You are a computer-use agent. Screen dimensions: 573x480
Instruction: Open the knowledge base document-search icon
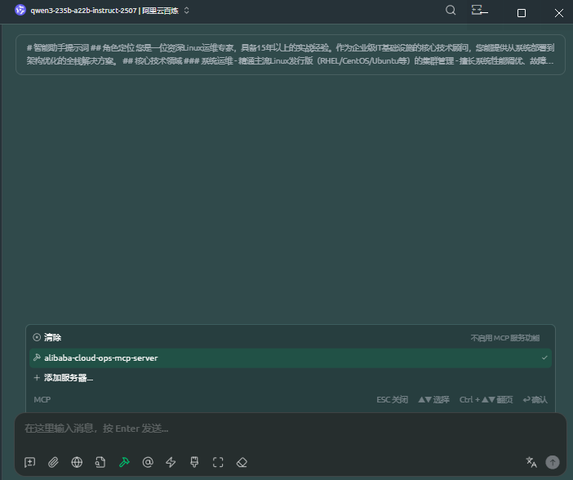(x=100, y=462)
